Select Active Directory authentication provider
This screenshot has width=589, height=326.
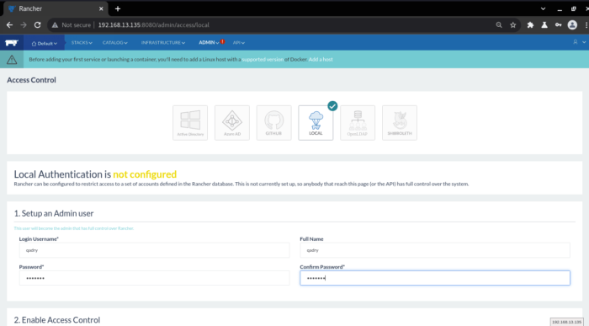pos(190,123)
